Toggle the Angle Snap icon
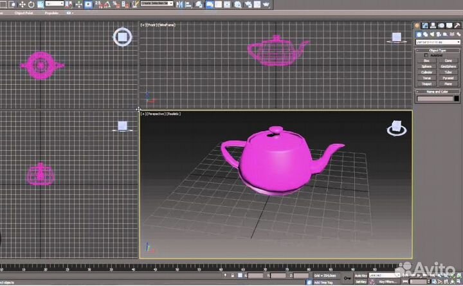 point(107,4)
